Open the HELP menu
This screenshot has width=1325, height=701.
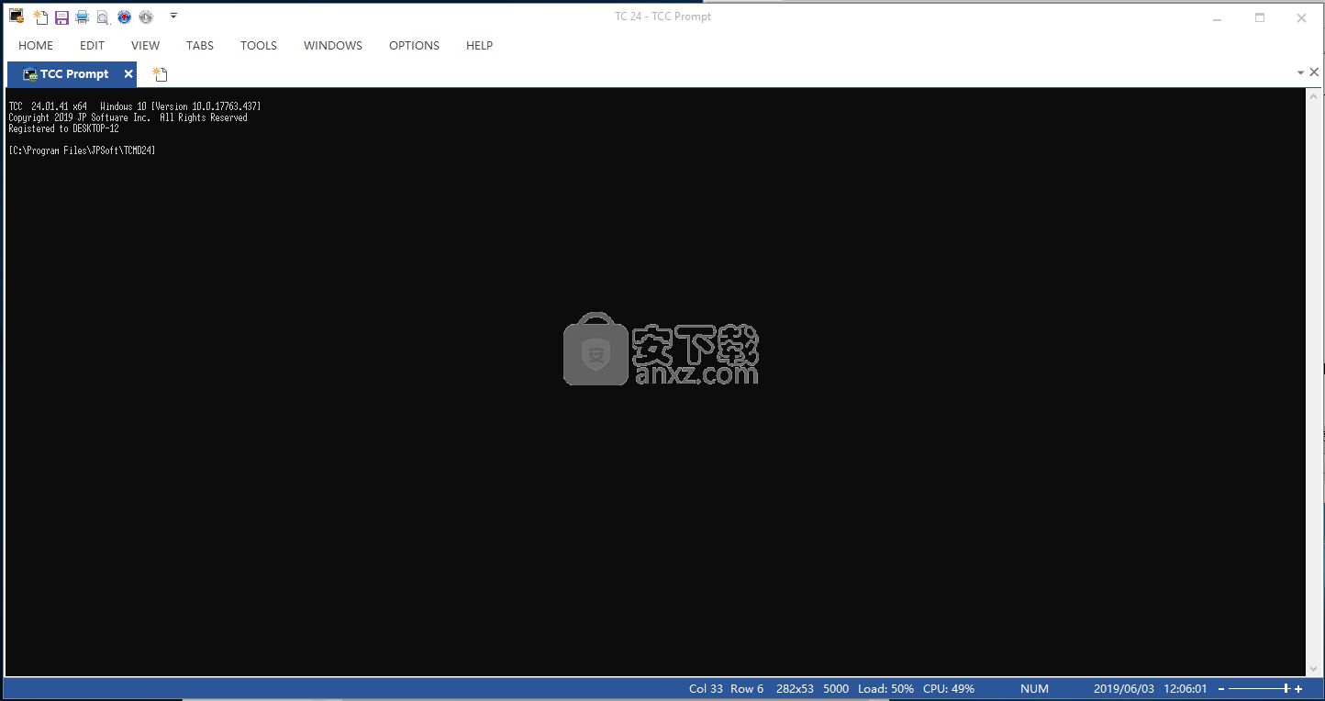[x=479, y=45]
